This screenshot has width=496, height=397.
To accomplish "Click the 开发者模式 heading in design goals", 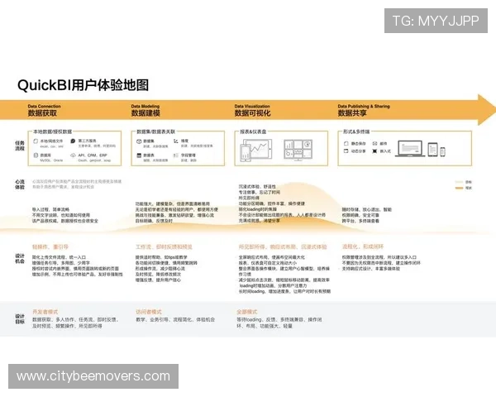I will point(45,312).
